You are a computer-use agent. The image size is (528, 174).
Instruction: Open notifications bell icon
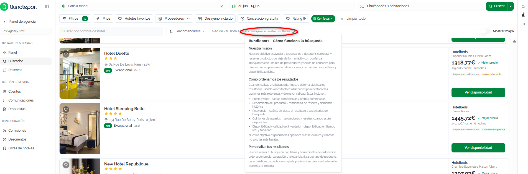523,15
